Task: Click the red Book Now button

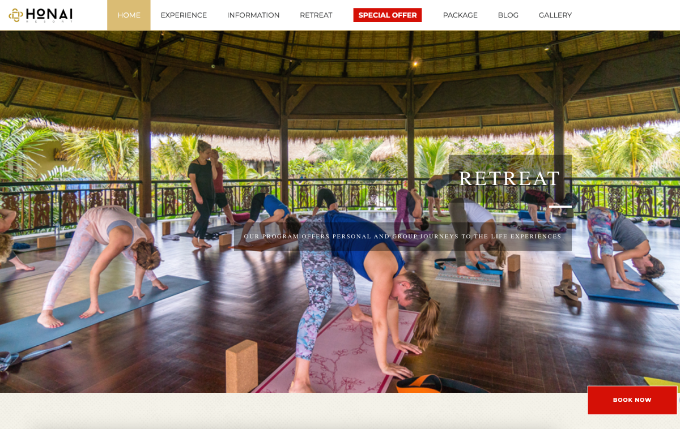Action: [632, 400]
